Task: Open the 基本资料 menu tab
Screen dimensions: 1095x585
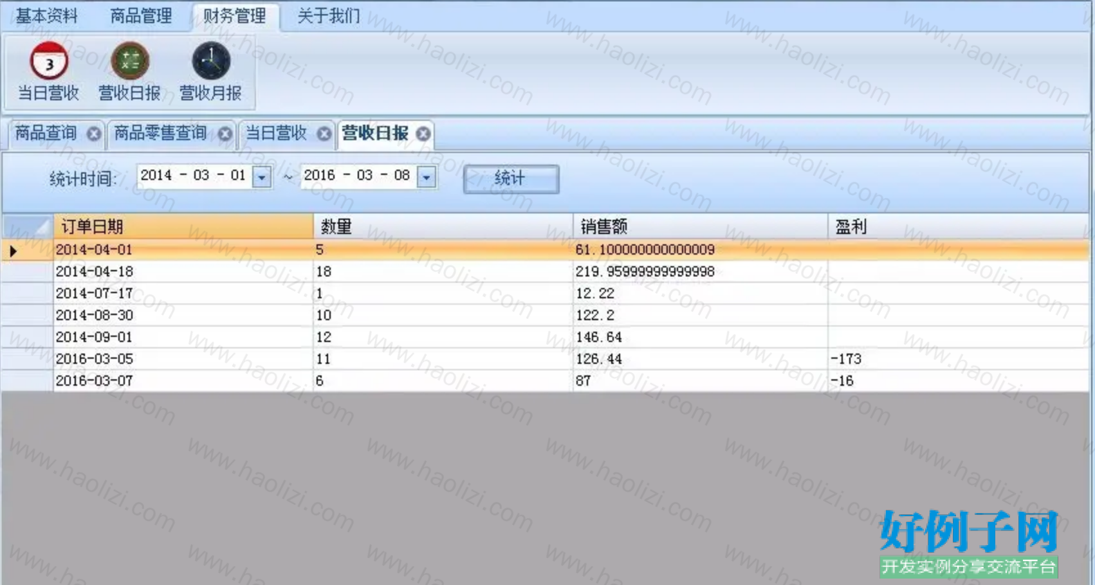Action: (46, 15)
